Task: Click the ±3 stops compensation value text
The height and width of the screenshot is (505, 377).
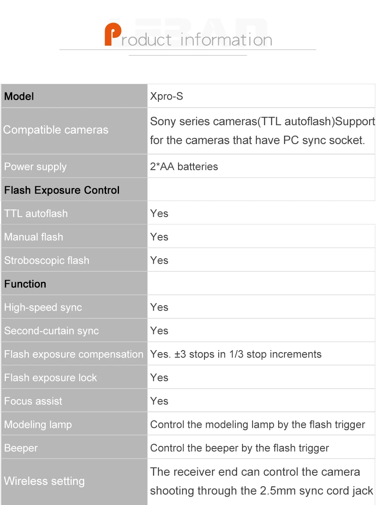Action: click(236, 354)
